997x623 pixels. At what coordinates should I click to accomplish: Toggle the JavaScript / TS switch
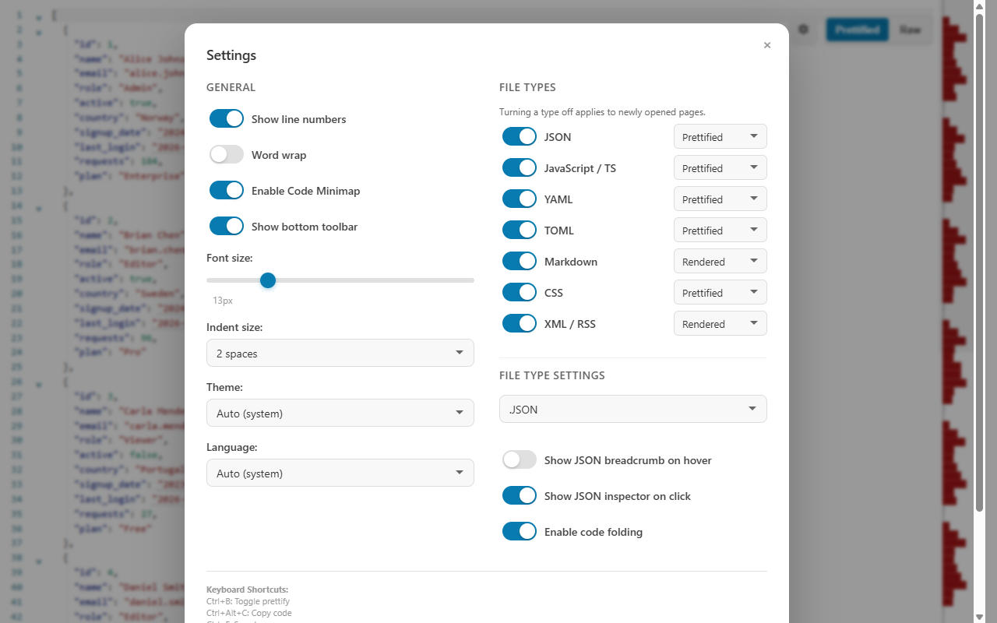(x=520, y=168)
